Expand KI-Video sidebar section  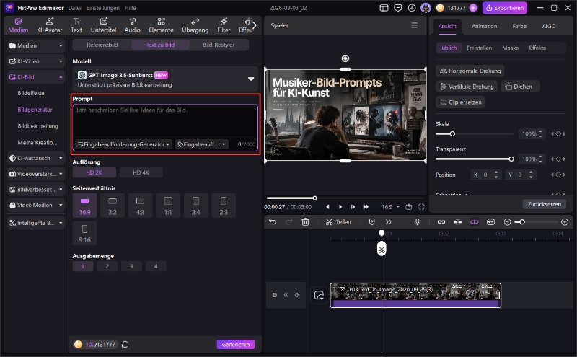tap(35, 61)
